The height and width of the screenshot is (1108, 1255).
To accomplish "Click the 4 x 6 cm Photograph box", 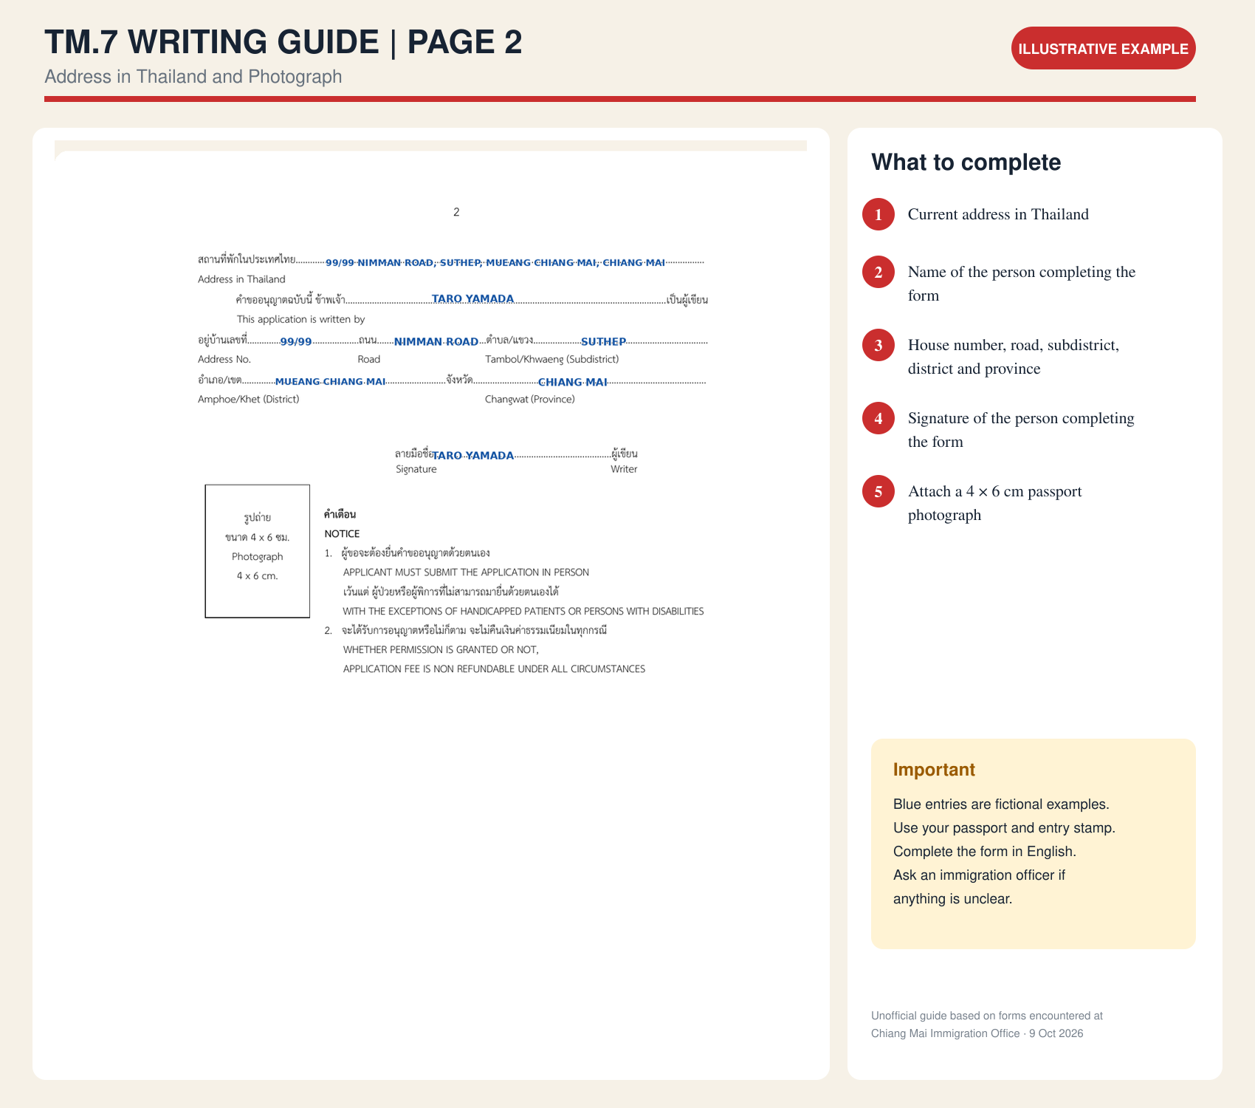I will coord(258,551).
